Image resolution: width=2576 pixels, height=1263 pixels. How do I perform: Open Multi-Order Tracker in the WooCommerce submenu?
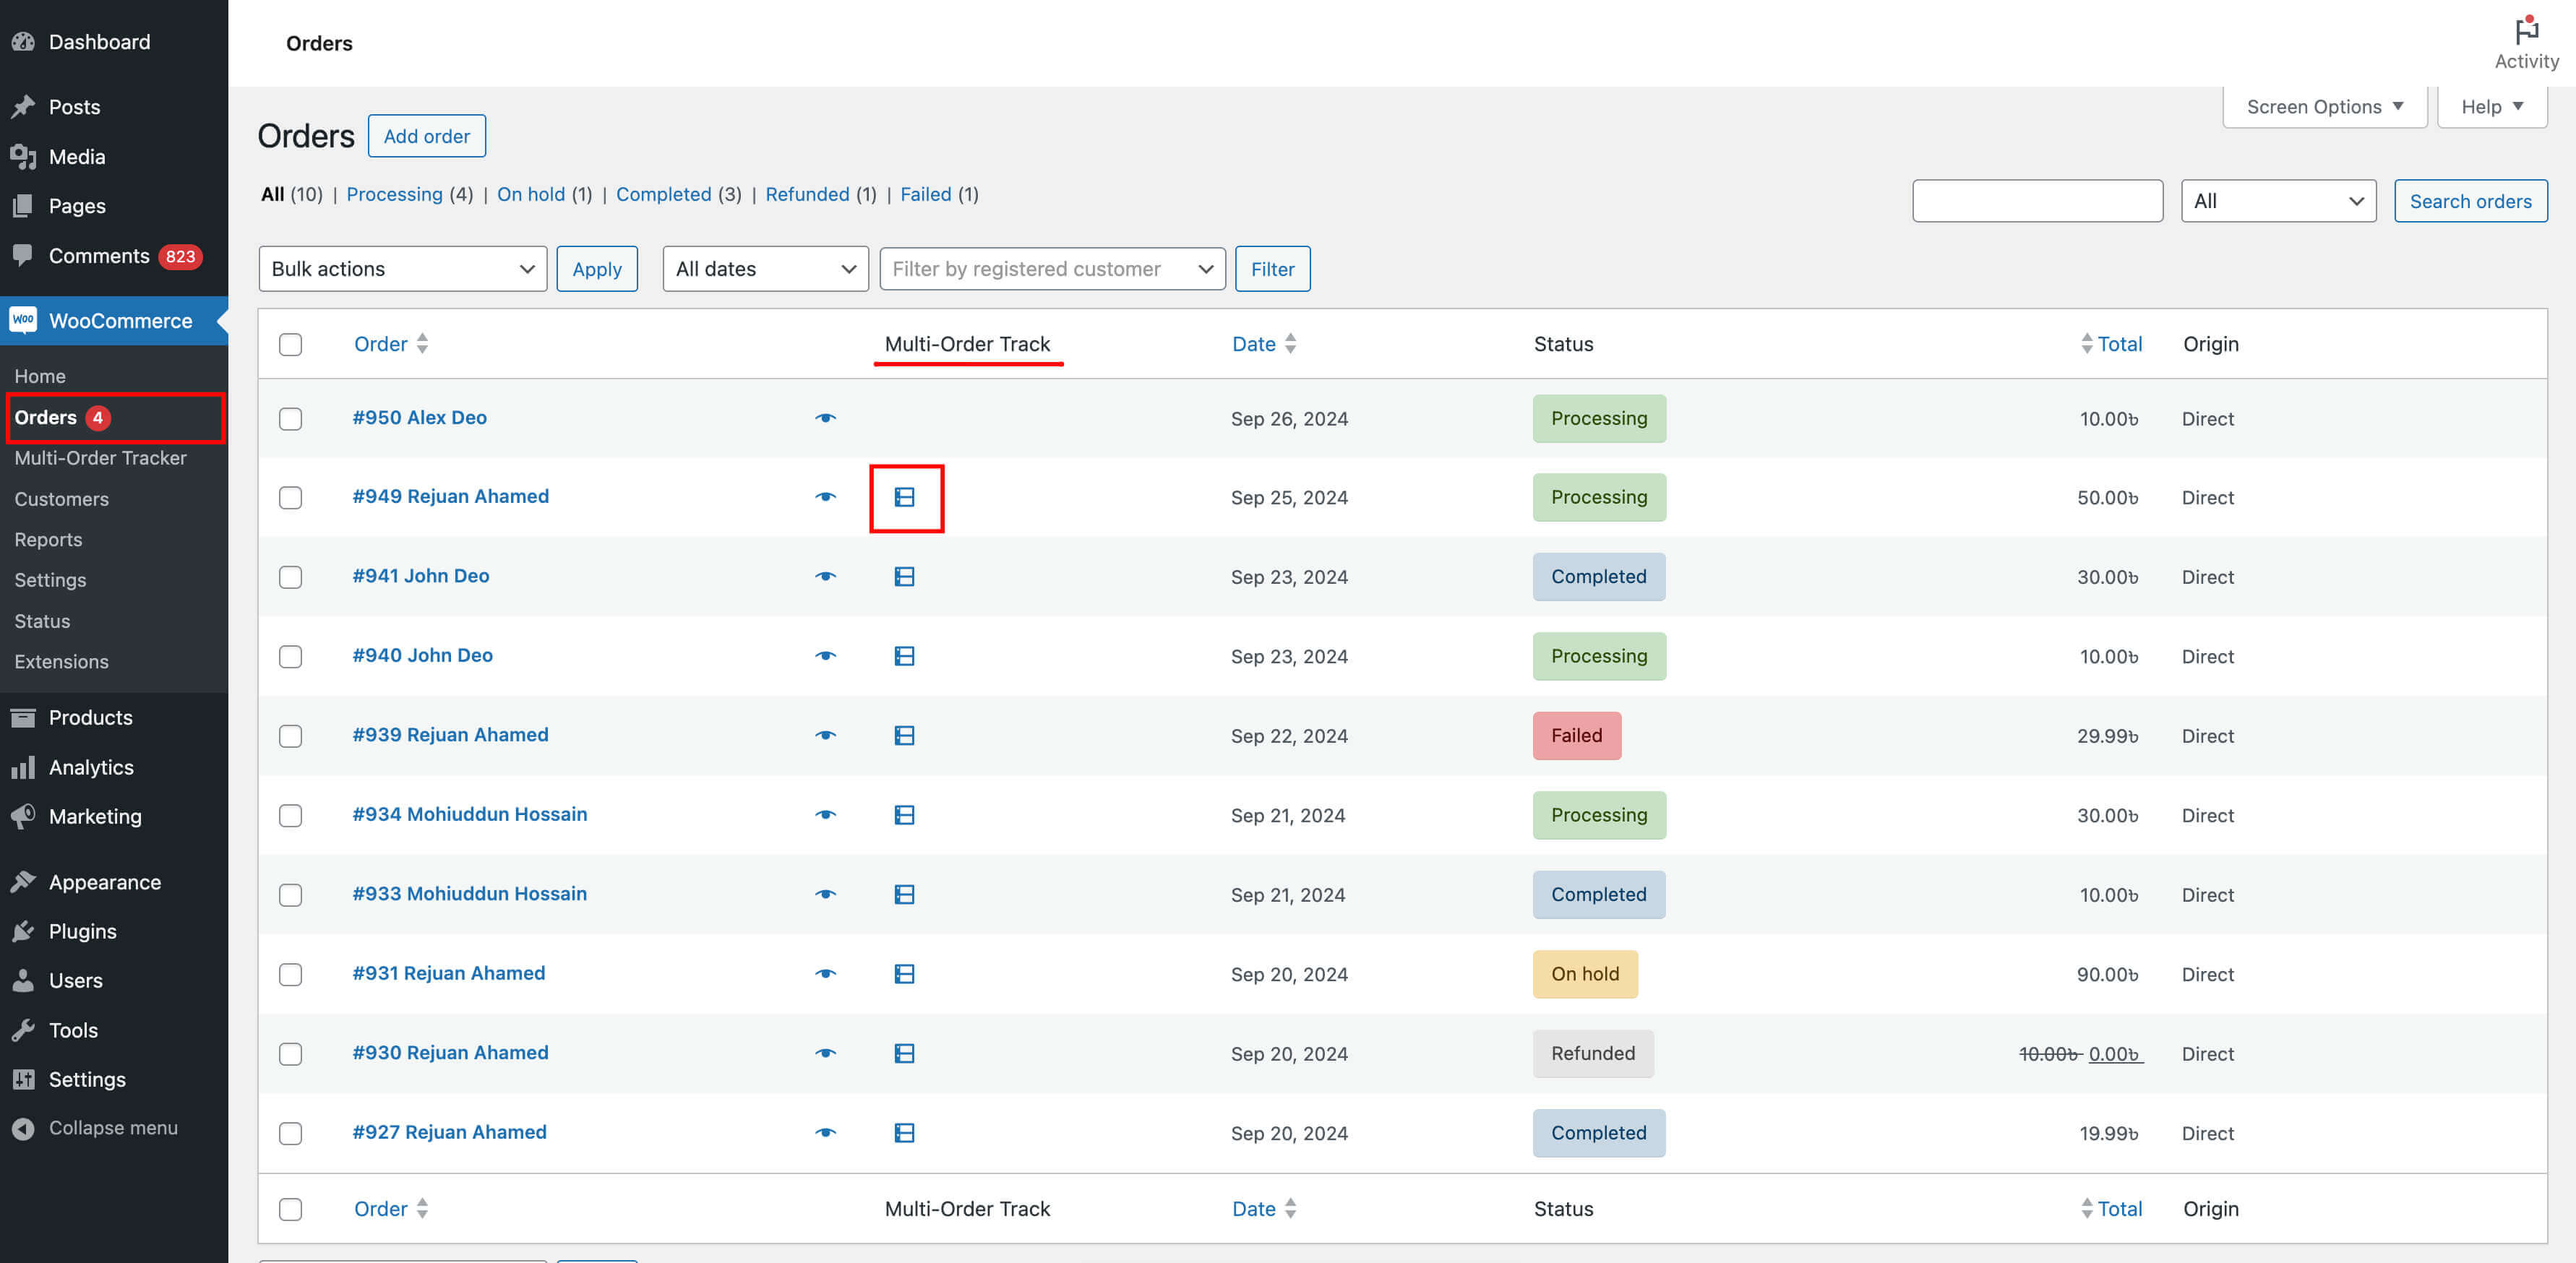click(100, 458)
